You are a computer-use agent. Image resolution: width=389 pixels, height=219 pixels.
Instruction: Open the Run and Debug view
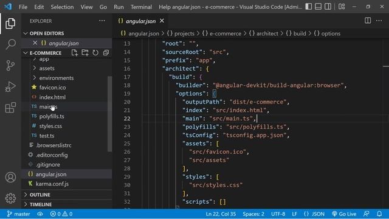pyautogui.click(x=10, y=86)
